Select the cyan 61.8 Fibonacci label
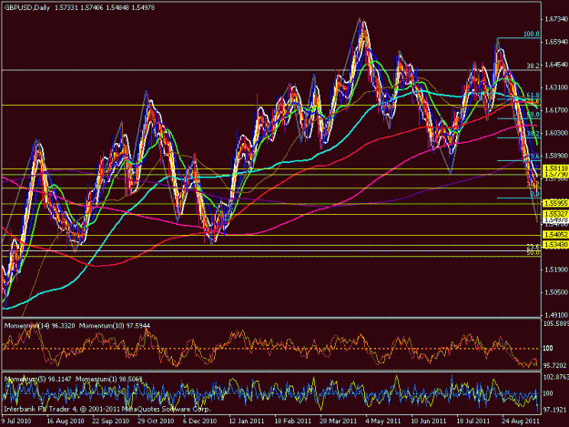The height and width of the screenshot is (427, 569). 533,95
